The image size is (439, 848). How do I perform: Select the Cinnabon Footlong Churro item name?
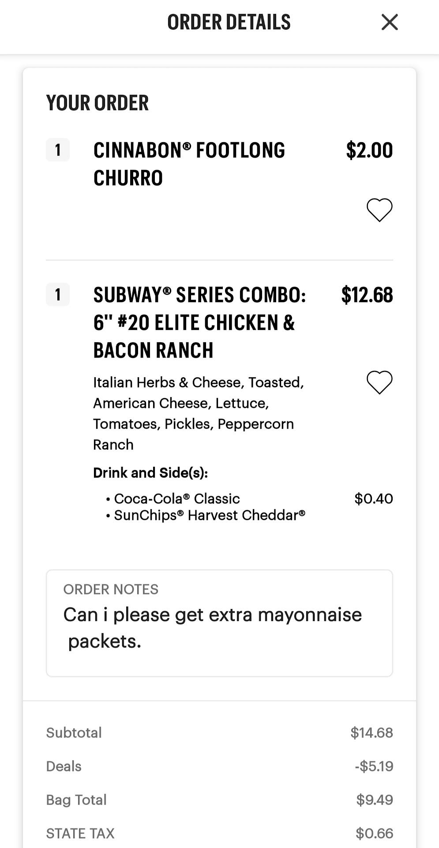click(189, 164)
